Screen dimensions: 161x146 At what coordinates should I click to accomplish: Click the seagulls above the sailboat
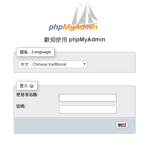coord(81,5)
